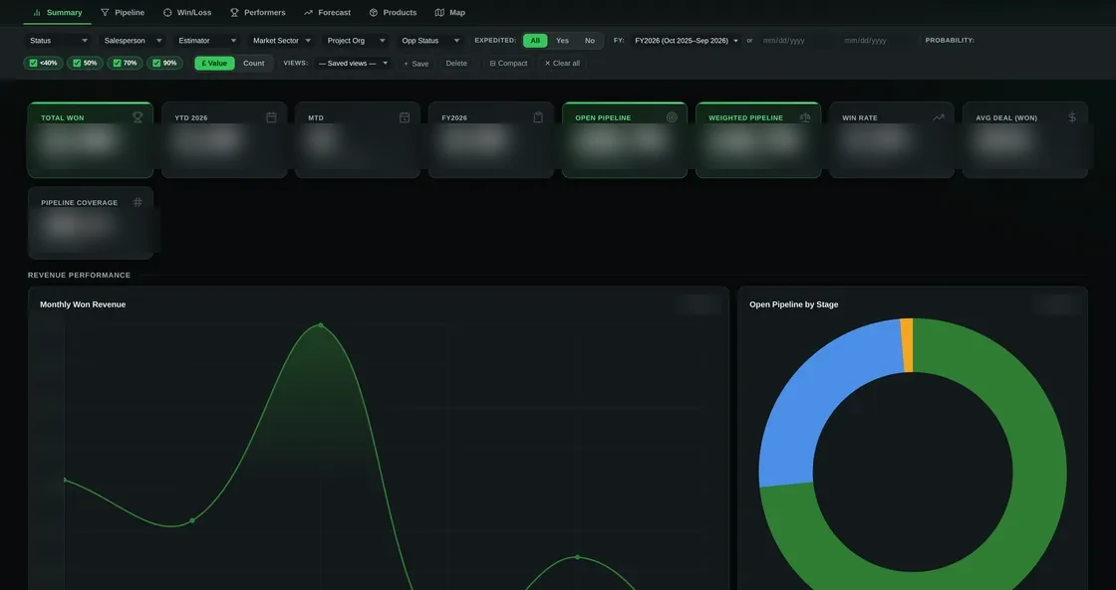
Task: Go to the Performers tab
Action: coord(258,13)
